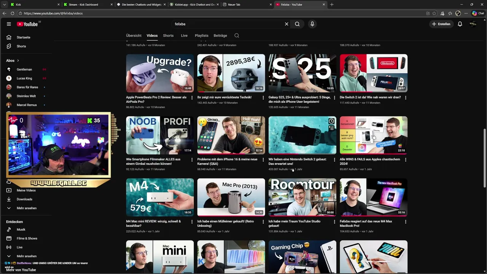Viewport: 487px width, 274px height.
Task: Select the Videos channel tab
Action: tap(152, 35)
